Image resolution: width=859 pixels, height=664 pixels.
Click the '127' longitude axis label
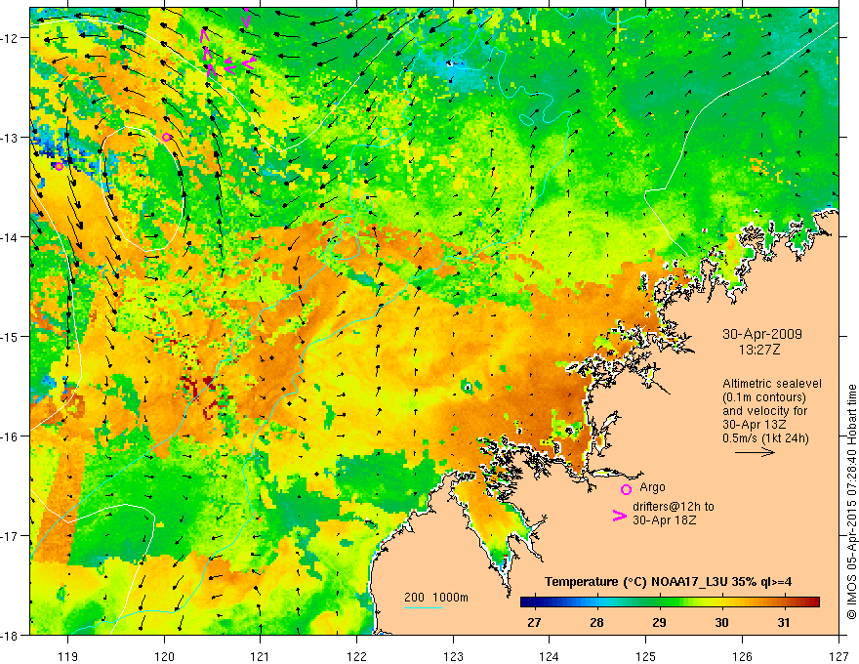coord(839,656)
